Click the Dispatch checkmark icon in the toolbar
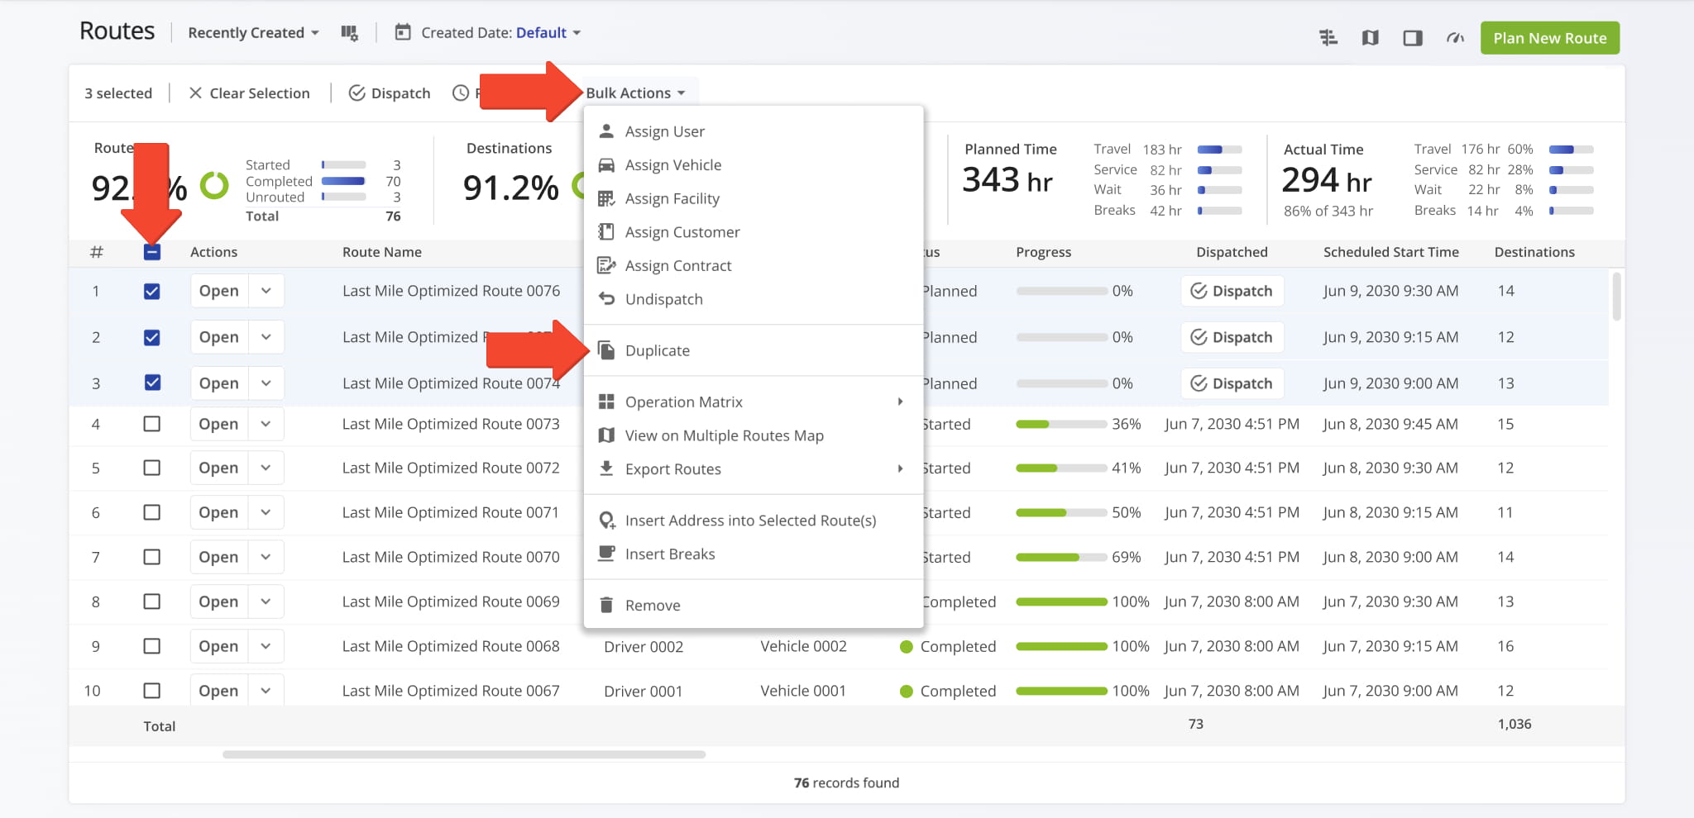Screen dimensions: 1694x818 coord(357,93)
